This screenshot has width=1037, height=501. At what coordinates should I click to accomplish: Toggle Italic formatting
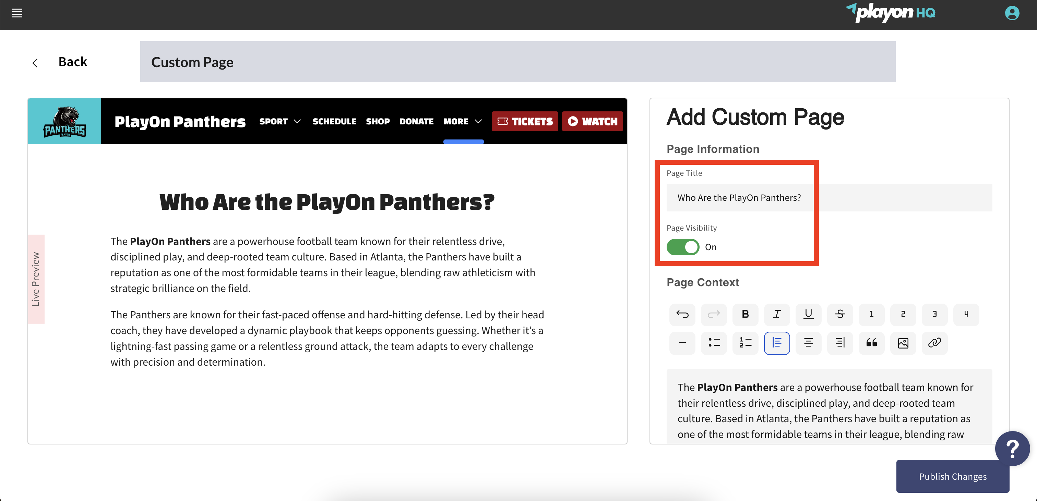pyautogui.click(x=776, y=314)
